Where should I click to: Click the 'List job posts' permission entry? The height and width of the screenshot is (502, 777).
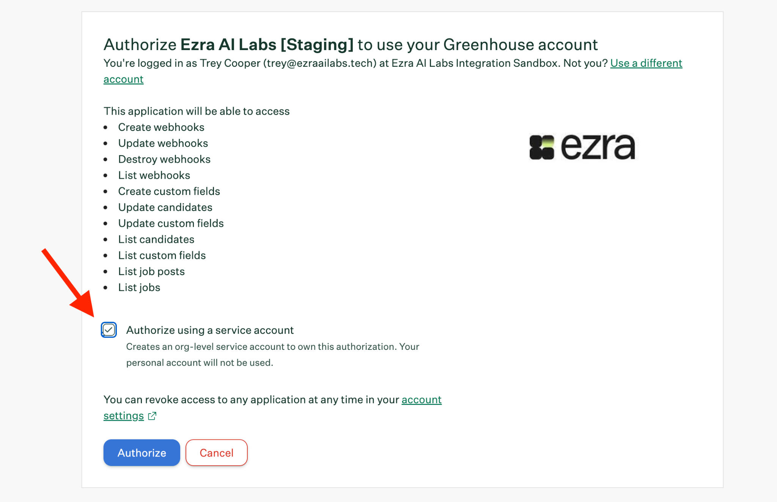click(151, 271)
